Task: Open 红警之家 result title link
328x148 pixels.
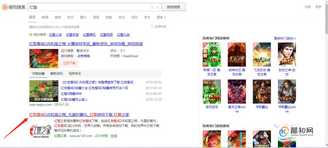Action: (79, 115)
